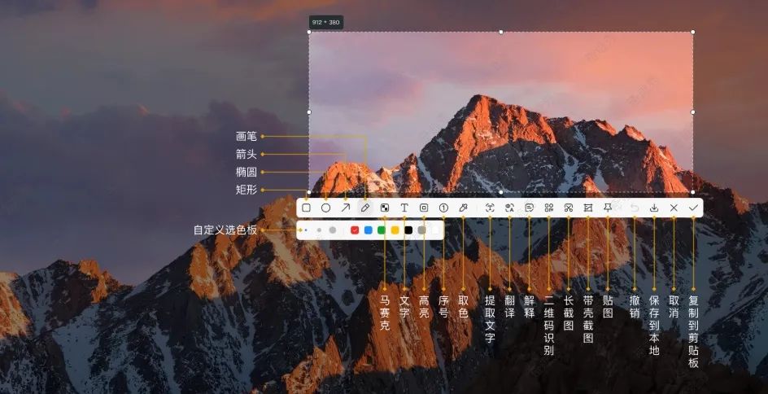Enable the highlight tool
This screenshot has height=394, width=768.
click(424, 208)
